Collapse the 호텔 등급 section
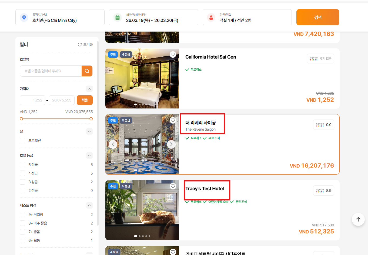The image size is (368, 255). pos(89,155)
